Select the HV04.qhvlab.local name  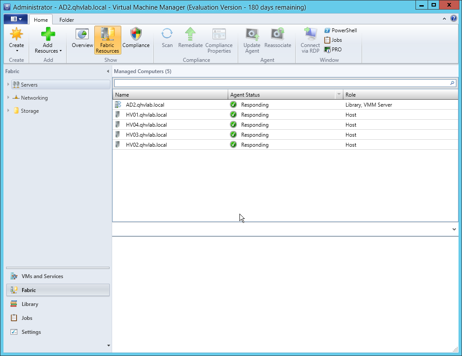[x=146, y=125]
